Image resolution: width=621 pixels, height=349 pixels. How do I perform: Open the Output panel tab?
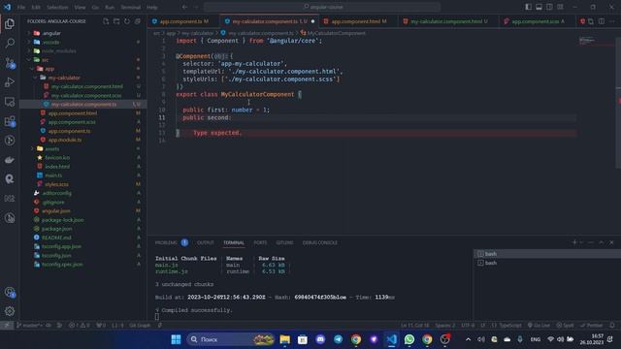pyautogui.click(x=206, y=242)
